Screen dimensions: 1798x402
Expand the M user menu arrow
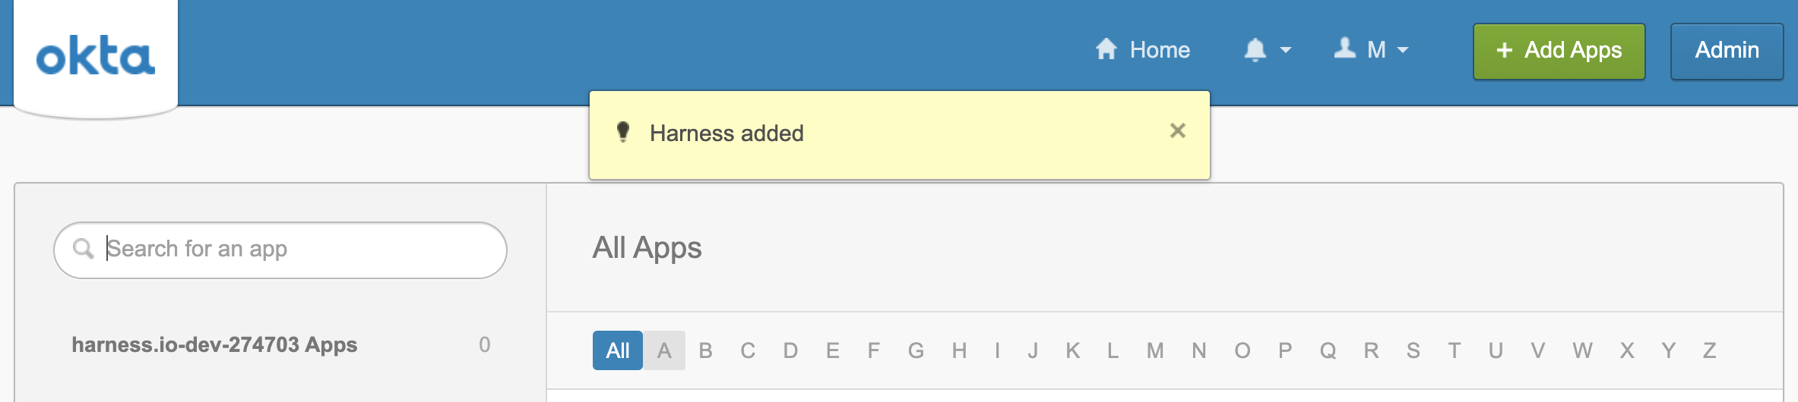(x=1403, y=50)
